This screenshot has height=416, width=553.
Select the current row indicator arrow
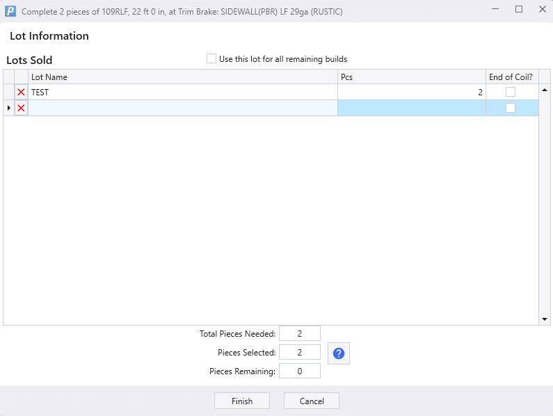point(8,108)
